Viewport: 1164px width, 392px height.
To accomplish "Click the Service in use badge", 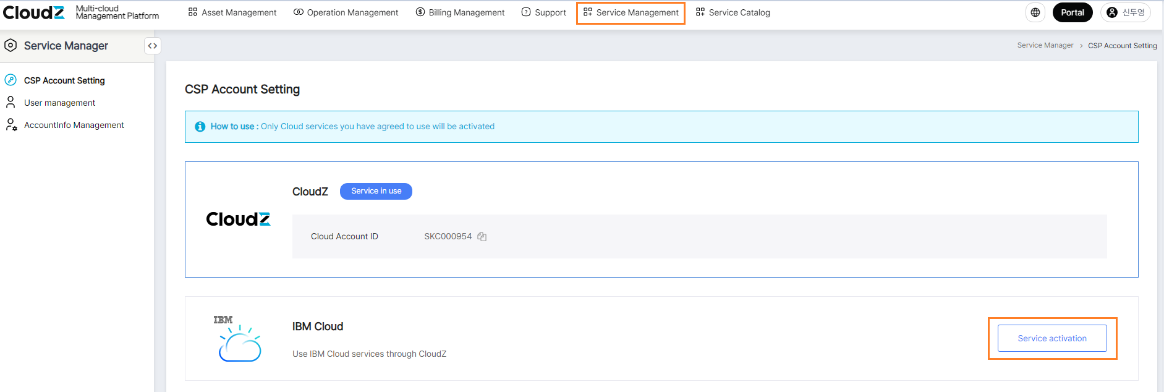I will pyautogui.click(x=376, y=191).
